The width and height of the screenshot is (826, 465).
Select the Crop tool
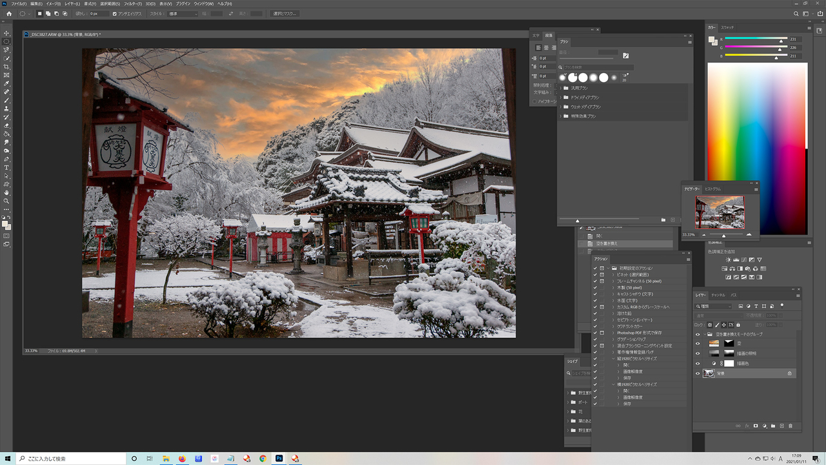(x=6, y=67)
